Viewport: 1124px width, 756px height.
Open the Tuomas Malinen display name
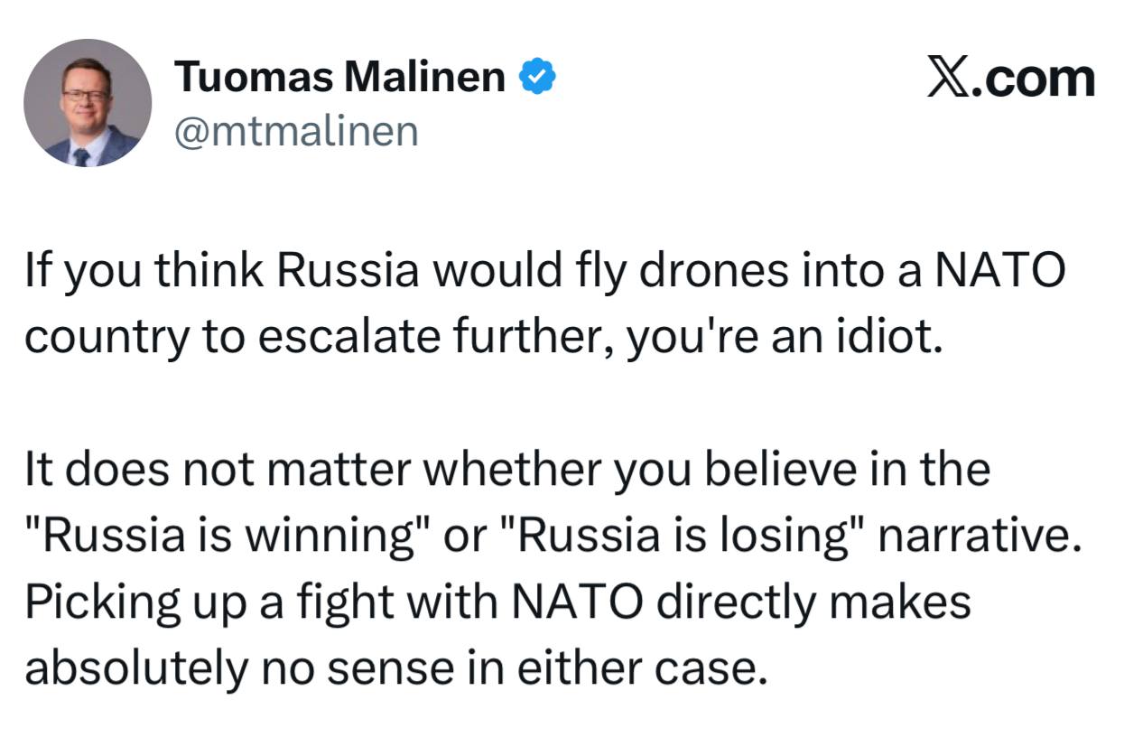tap(339, 77)
